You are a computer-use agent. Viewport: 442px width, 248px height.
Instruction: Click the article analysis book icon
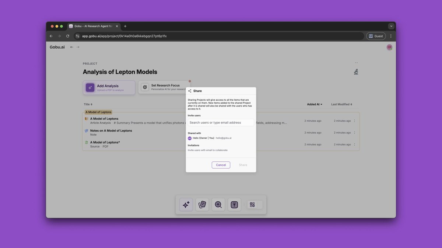click(87, 119)
